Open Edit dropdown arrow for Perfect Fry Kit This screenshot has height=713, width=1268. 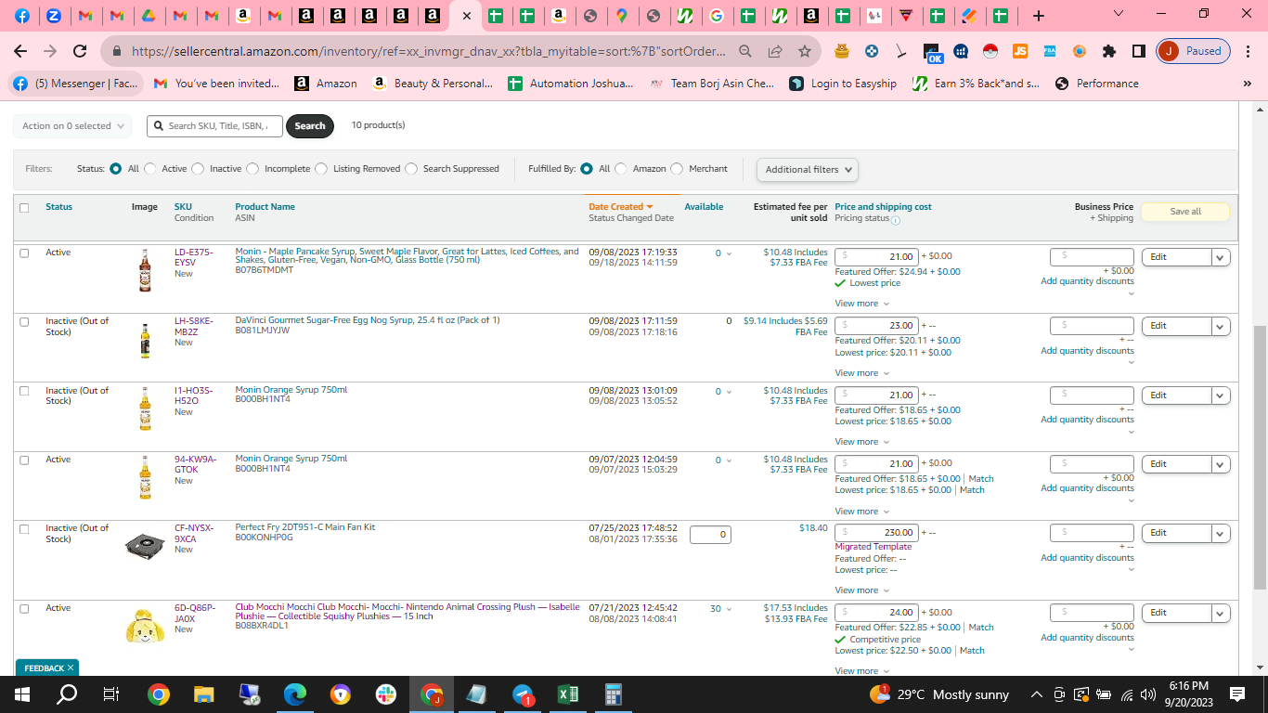tap(1221, 533)
